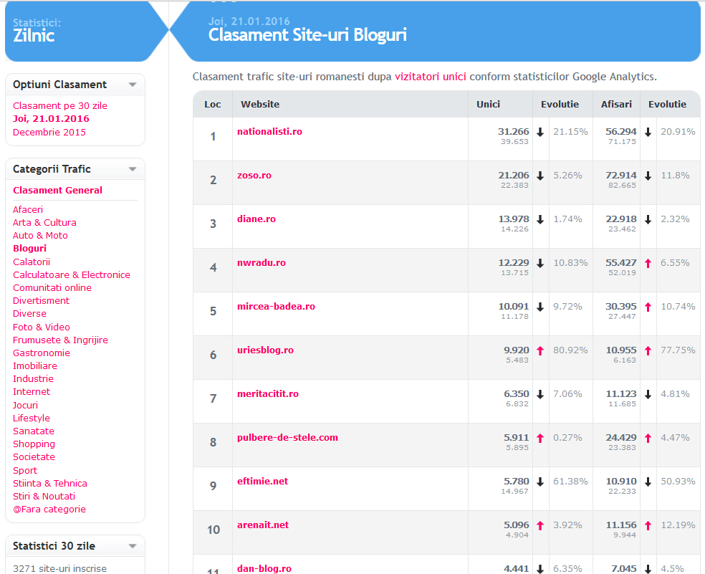
Task: Open mircea-badea.ro site entry
Action: point(276,306)
